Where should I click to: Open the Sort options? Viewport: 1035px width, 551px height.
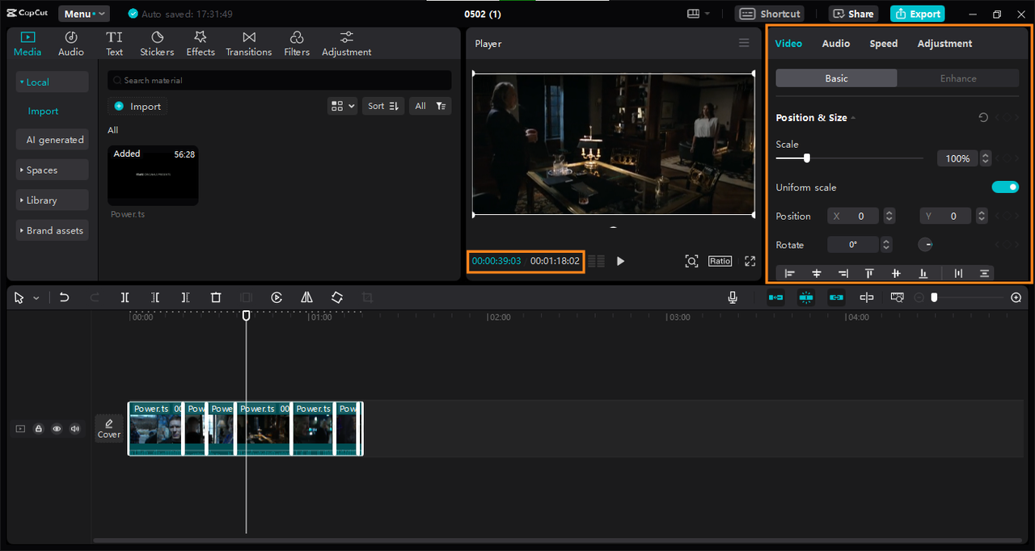click(383, 106)
